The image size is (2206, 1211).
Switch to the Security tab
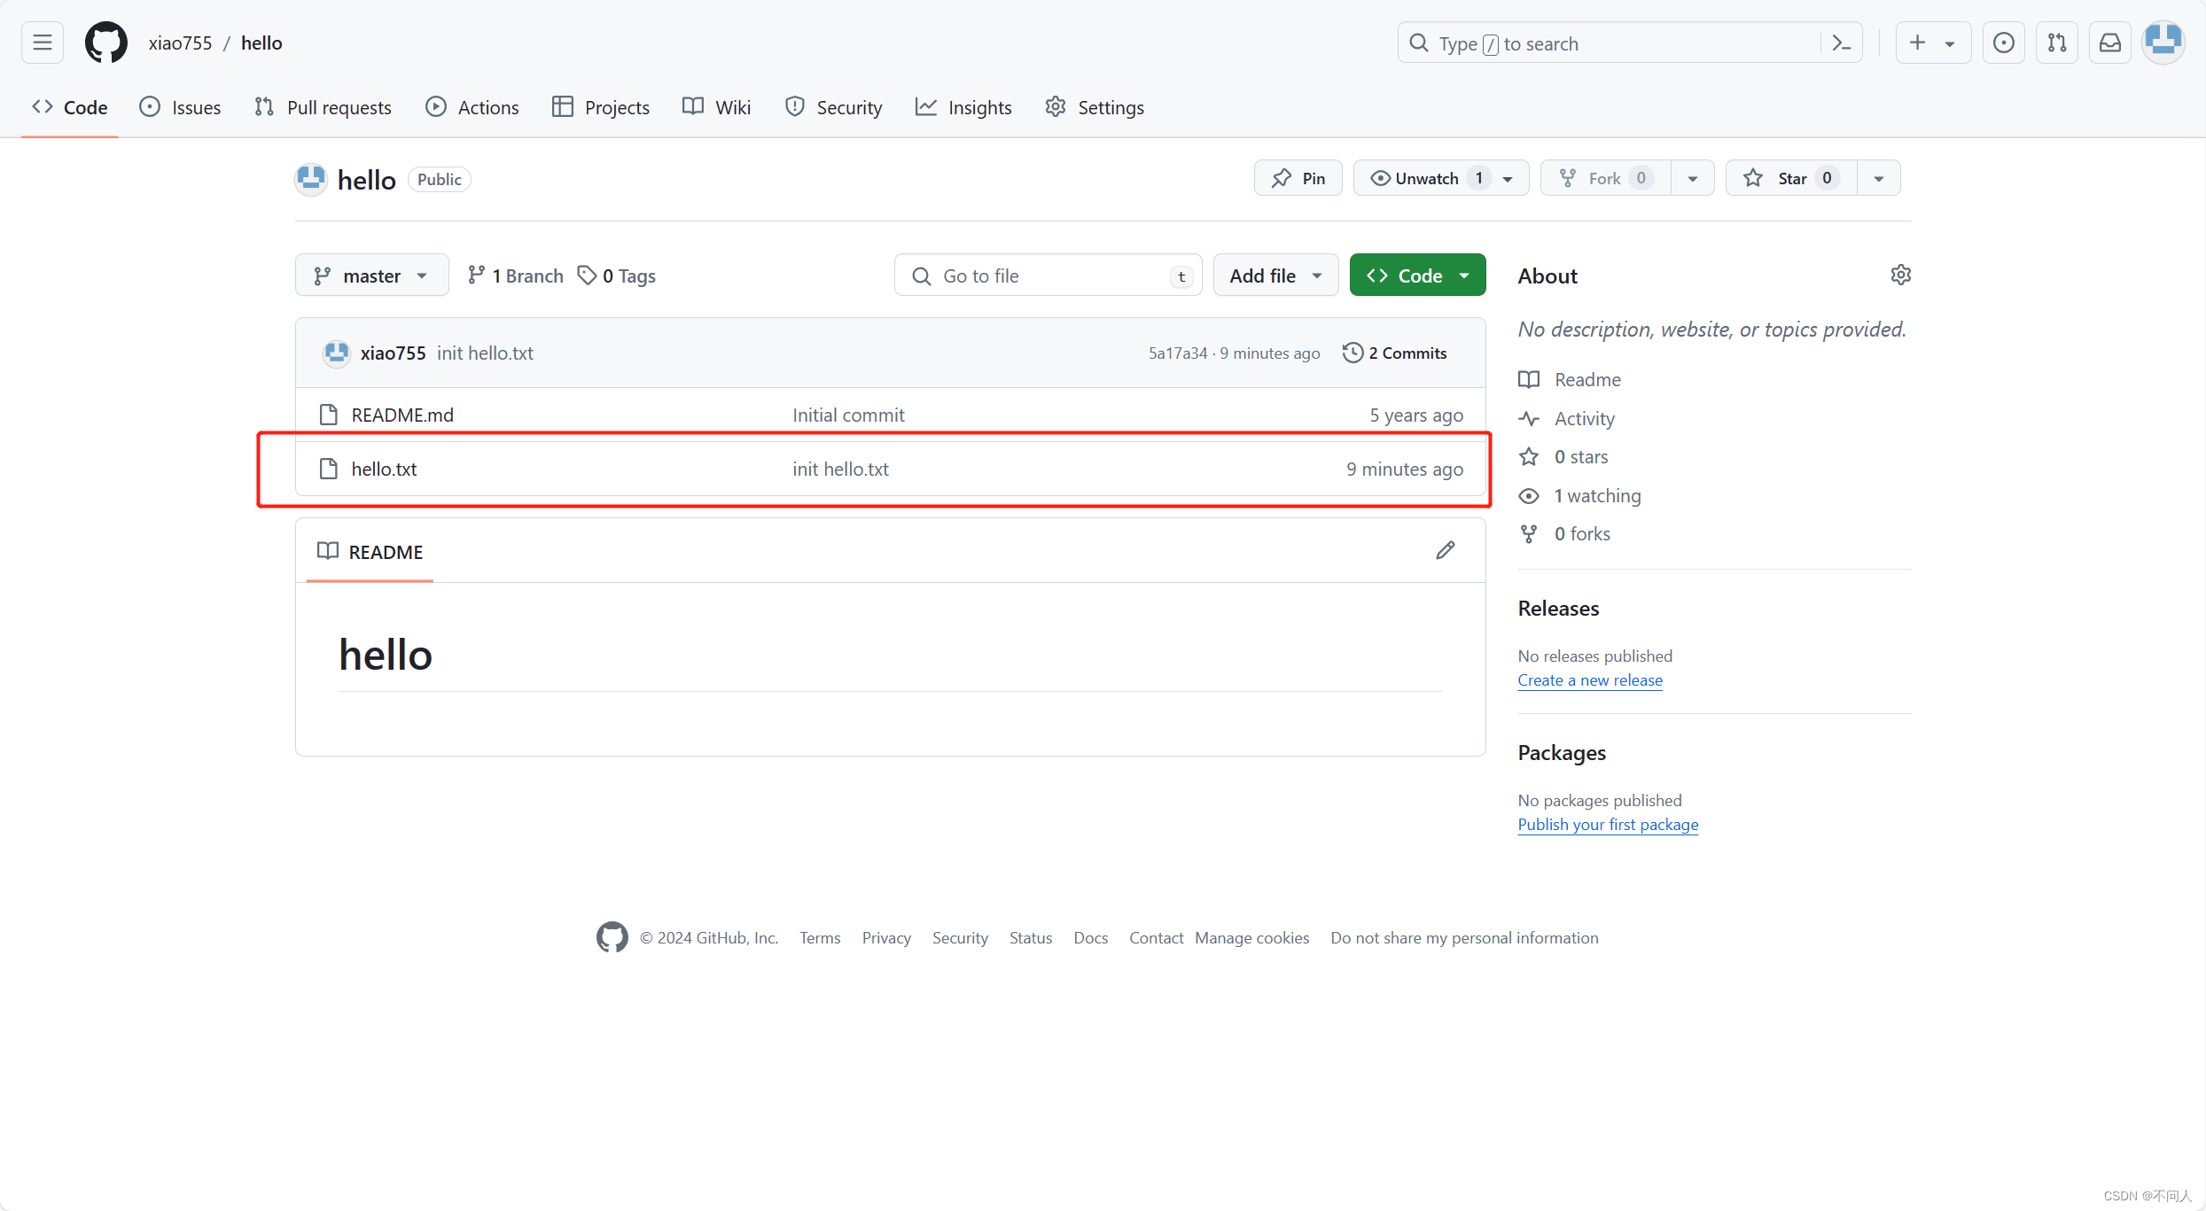click(834, 107)
